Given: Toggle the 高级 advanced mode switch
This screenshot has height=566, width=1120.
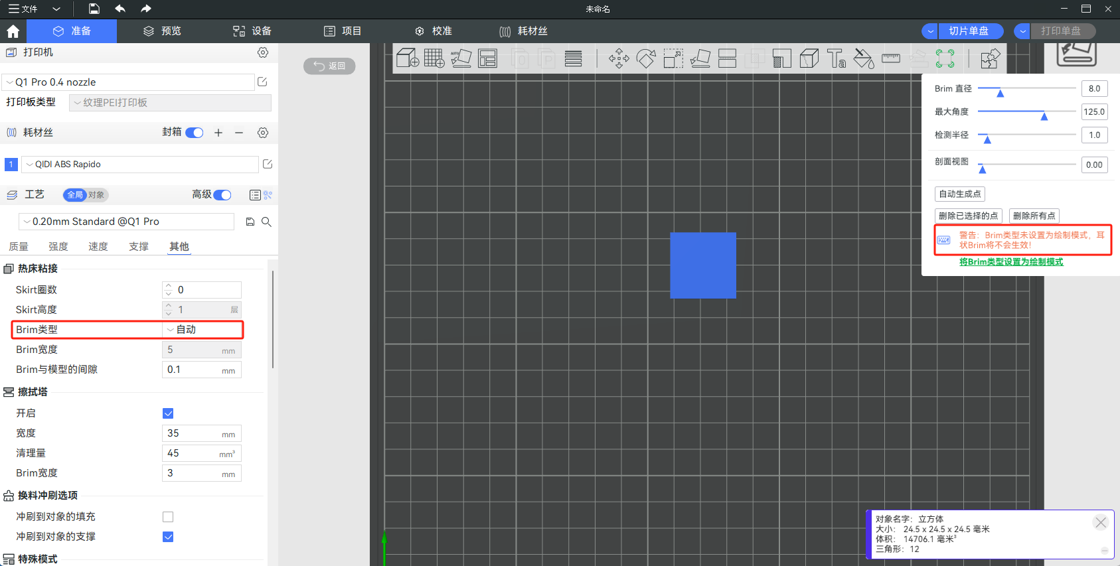Looking at the screenshot, I should pos(222,194).
